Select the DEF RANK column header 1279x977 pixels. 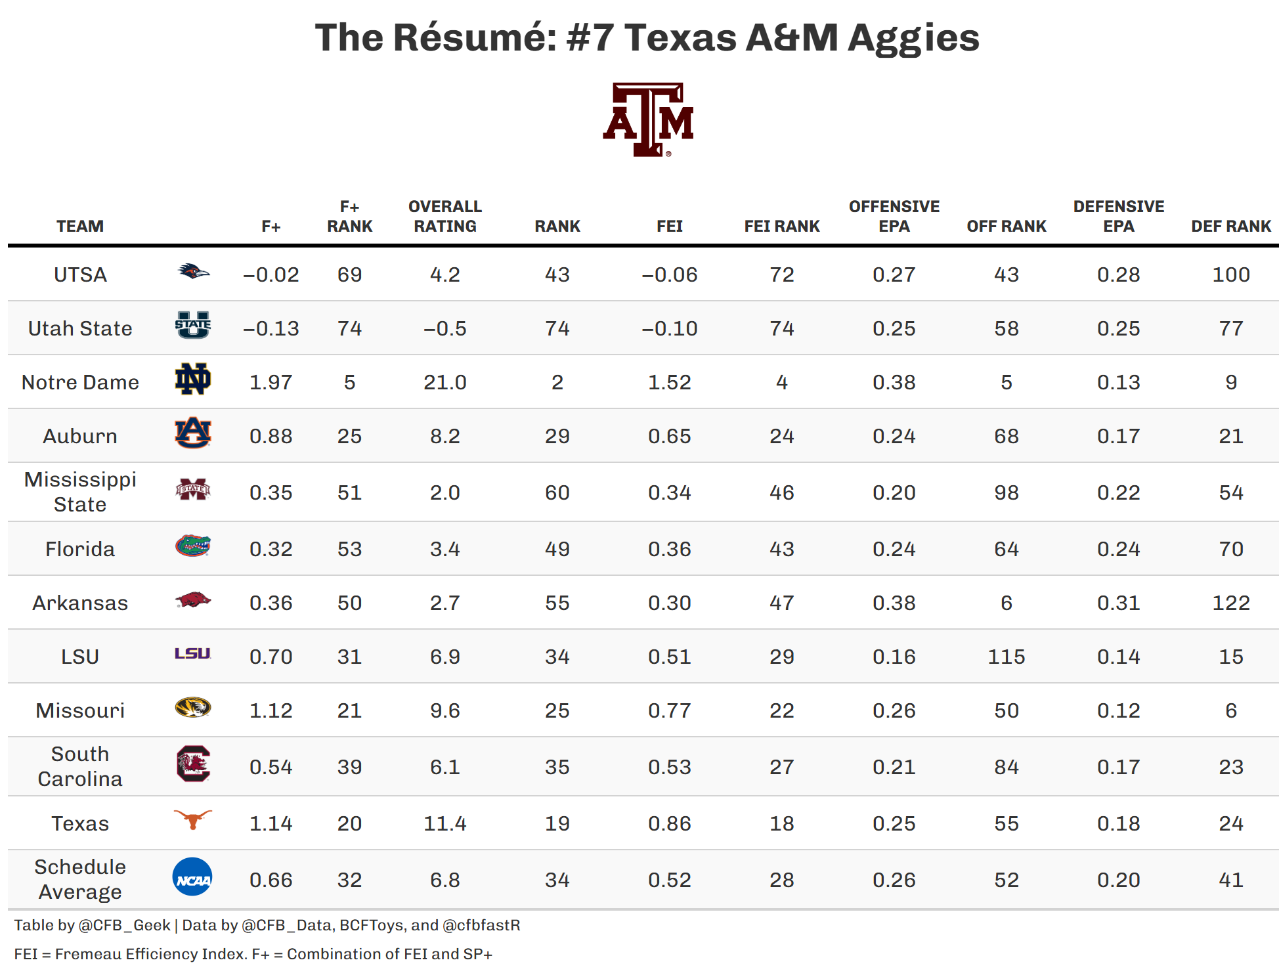click(1230, 227)
